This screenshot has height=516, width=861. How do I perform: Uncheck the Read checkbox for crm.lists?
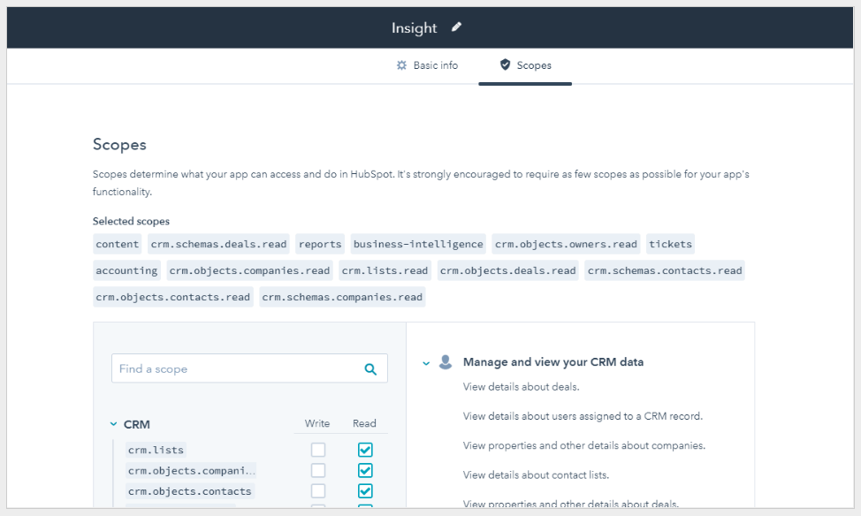click(x=364, y=450)
